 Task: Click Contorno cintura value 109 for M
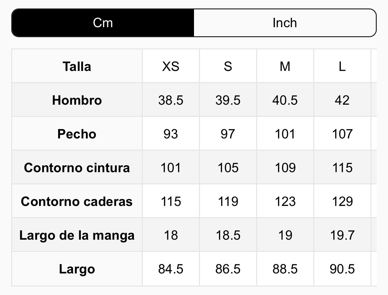[285, 167]
